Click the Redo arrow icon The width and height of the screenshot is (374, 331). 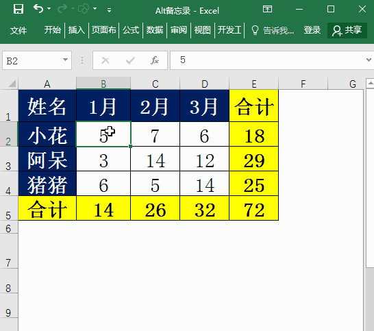62,9
